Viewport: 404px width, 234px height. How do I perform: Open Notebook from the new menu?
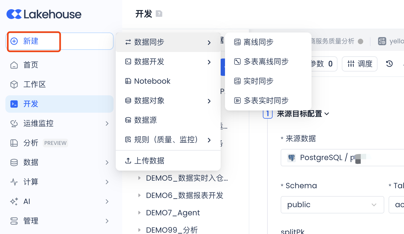(152, 81)
